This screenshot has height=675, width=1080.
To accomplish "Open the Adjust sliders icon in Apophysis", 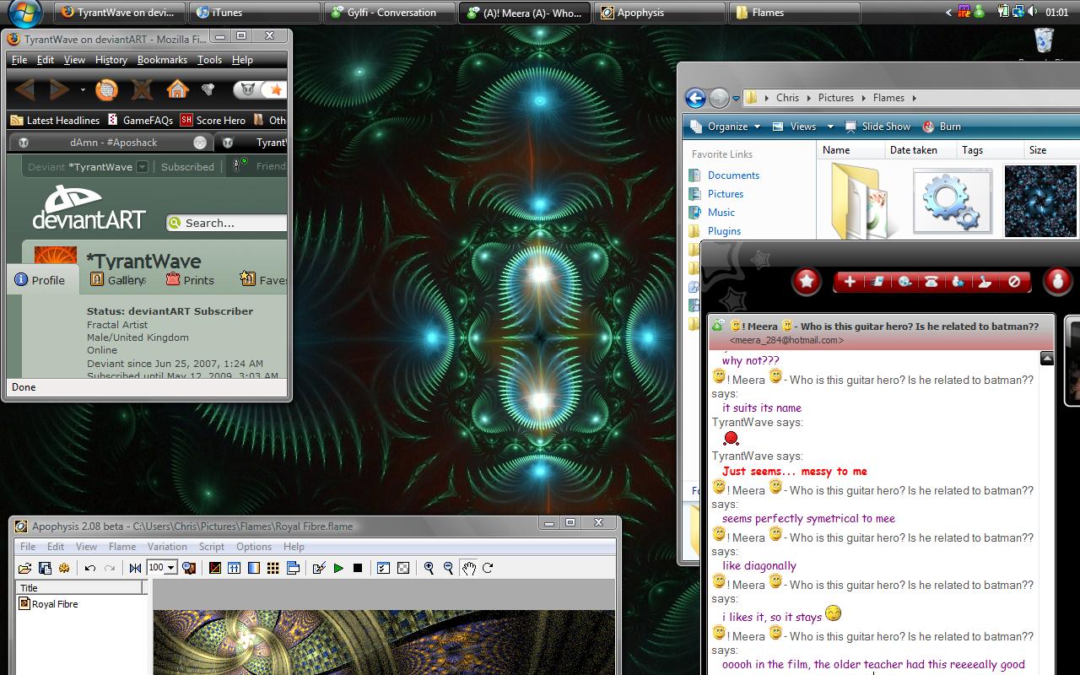I will coord(234,569).
